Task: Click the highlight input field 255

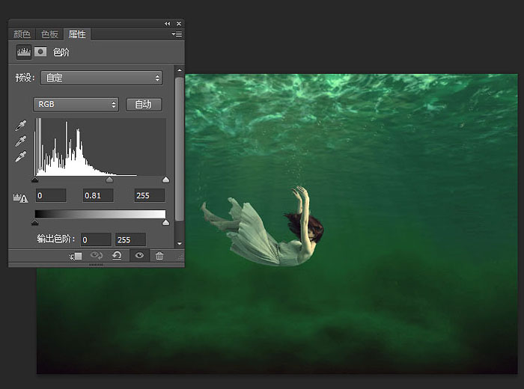Action: [150, 195]
